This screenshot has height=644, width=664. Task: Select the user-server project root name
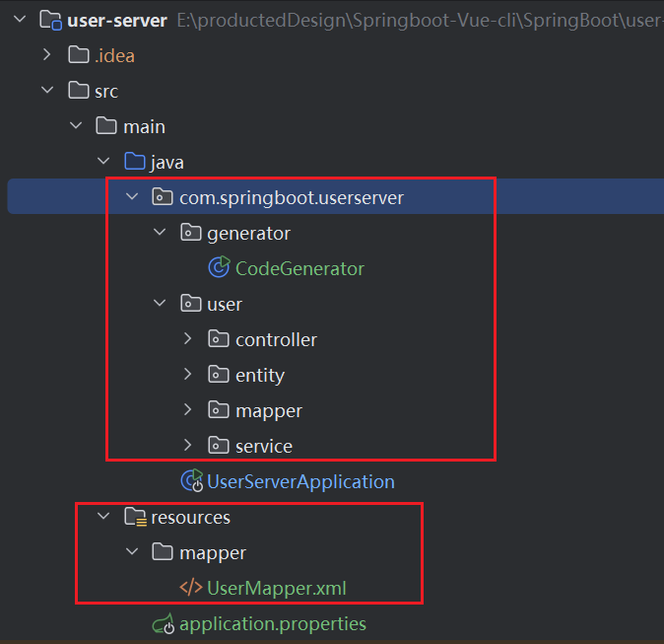click(x=117, y=20)
